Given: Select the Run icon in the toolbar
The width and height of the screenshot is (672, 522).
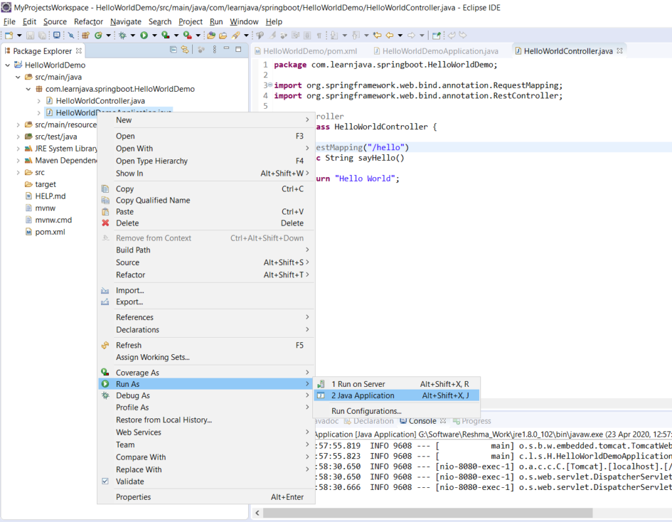Looking at the screenshot, I should pyautogui.click(x=142, y=34).
